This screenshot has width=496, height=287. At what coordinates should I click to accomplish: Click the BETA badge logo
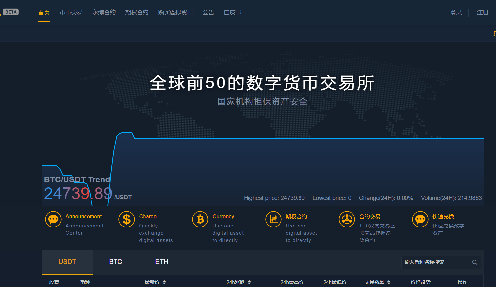[x=11, y=12]
